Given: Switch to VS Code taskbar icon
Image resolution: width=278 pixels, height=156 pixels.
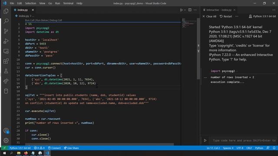Looking at the screenshot, I should [47, 153].
